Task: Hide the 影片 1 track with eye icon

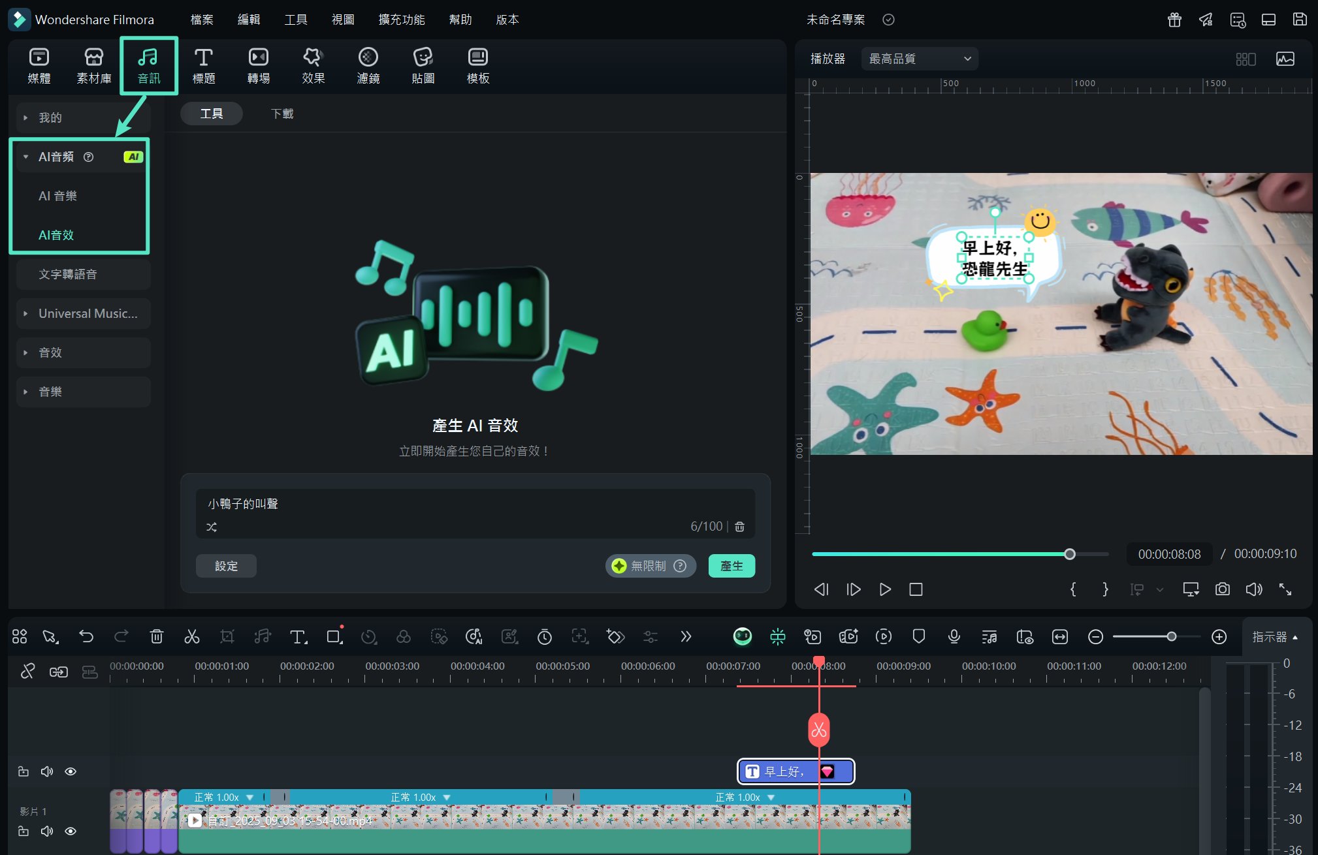Action: pos(71,831)
